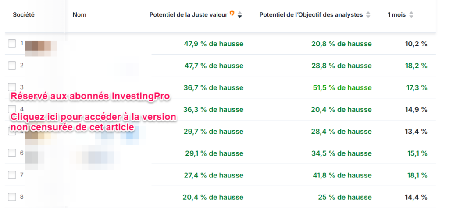Click the Nom column header
The width and height of the screenshot is (449, 212).
coord(79,14)
